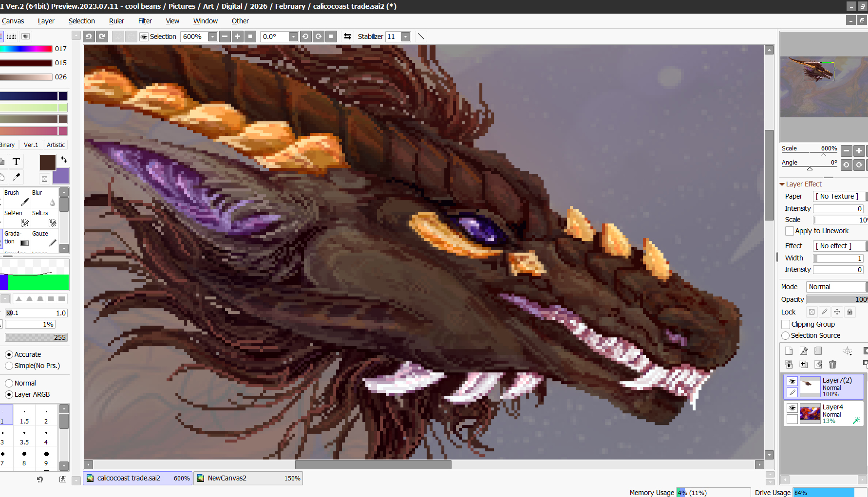Flip the canvas view horizontally
This screenshot has width=868, height=497.
coord(347,37)
